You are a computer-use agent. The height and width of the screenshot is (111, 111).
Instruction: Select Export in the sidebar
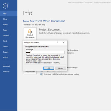click(x=9, y=52)
